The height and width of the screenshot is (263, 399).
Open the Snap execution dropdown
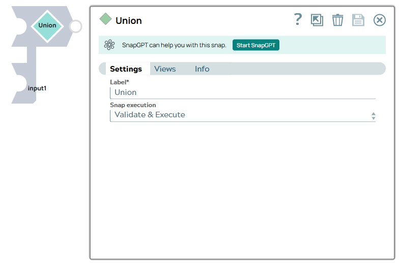coord(239,115)
